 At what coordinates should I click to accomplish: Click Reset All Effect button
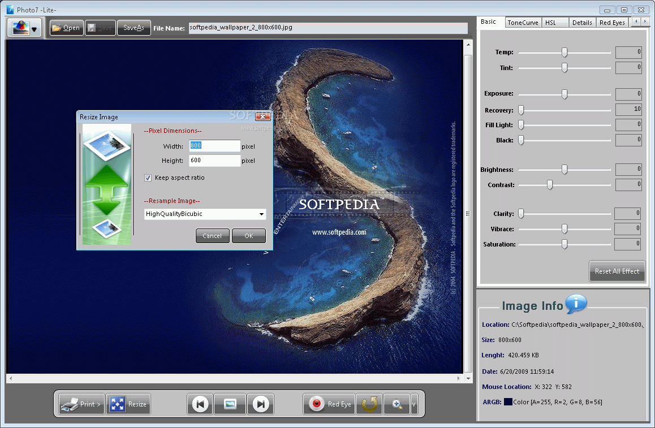[617, 271]
